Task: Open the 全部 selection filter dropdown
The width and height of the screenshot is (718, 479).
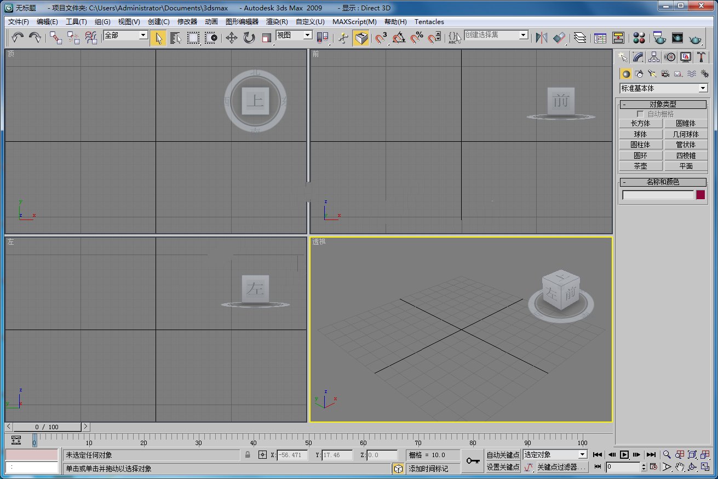Action: (x=126, y=35)
